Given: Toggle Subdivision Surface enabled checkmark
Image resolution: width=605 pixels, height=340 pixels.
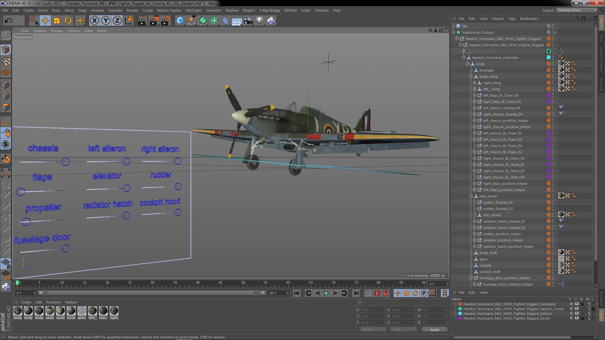Looking at the screenshot, I should point(556,32).
